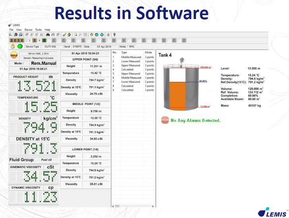Click the red-marked second toolbar icon
Screen dimensions: 289x218
click(x=16, y=35)
